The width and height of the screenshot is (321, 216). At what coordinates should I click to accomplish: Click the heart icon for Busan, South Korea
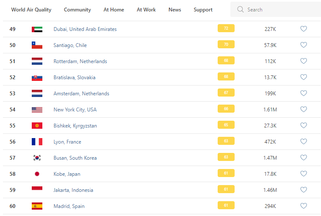tap(303, 158)
